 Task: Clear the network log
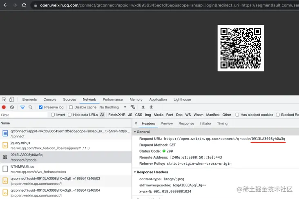coord(12,107)
